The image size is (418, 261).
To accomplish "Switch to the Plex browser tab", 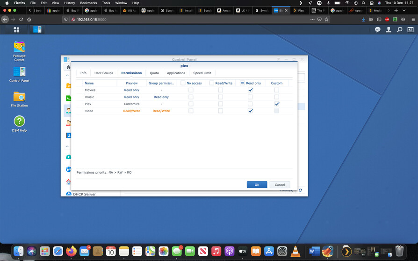I will pyautogui.click(x=299, y=10).
